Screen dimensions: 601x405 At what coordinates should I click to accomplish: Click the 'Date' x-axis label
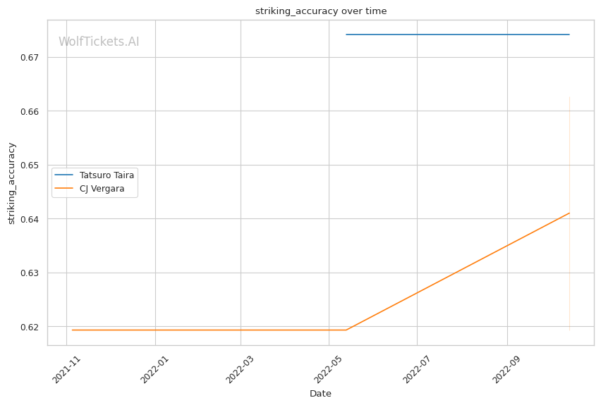point(320,393)
